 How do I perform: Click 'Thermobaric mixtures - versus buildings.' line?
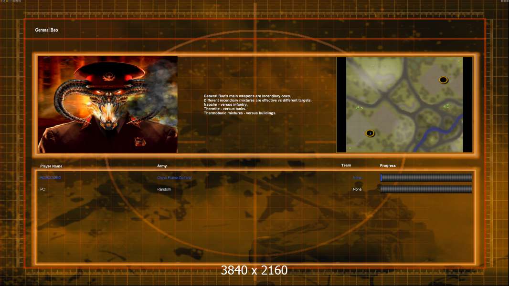click(x=240, y=113)
